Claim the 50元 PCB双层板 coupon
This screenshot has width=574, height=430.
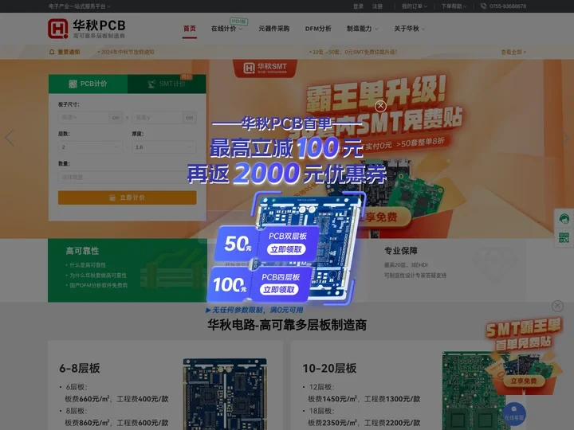pos(286,249)
